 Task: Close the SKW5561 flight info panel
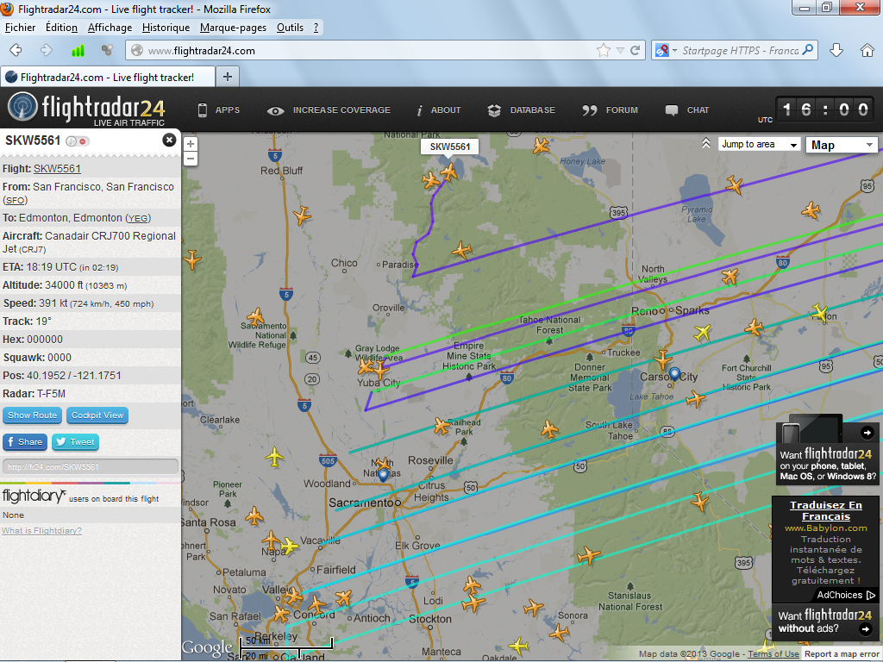pos(169,141)
